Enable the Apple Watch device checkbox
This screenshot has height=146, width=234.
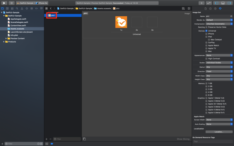click(x=207, y=46)
